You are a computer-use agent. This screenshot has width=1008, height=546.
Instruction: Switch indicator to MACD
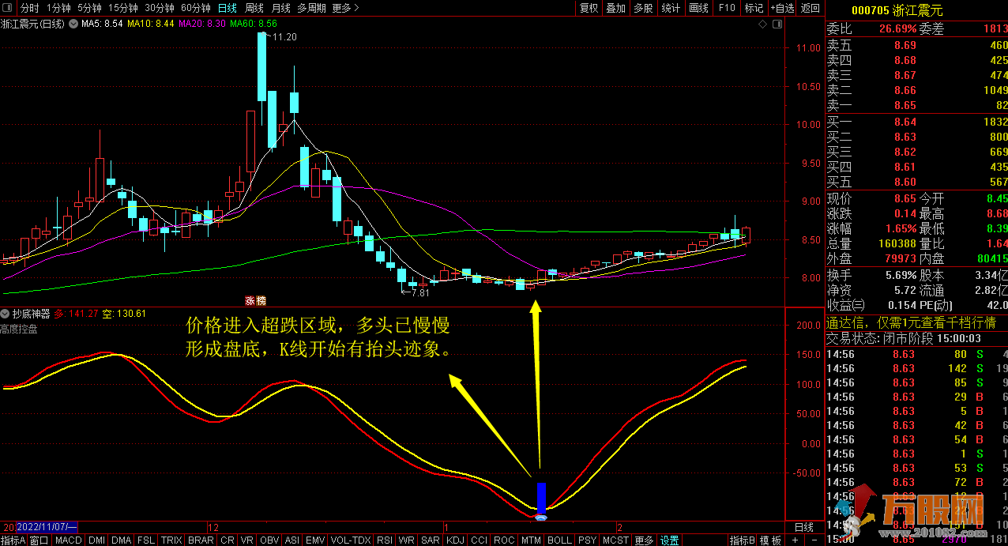point(68,540)
